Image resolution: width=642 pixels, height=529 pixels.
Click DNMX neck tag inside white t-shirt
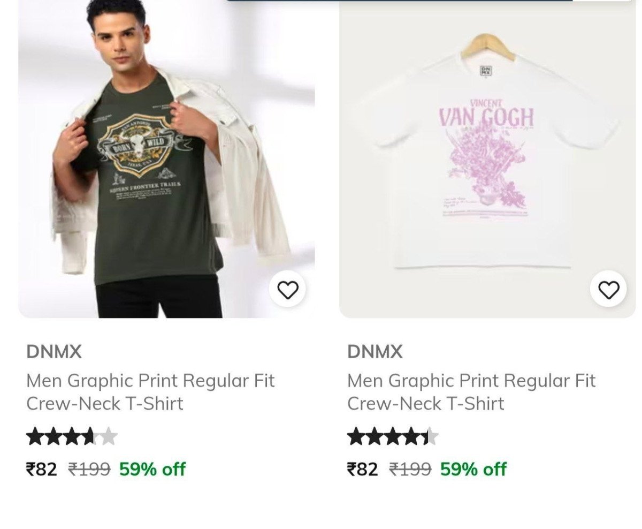click(486, 71)
